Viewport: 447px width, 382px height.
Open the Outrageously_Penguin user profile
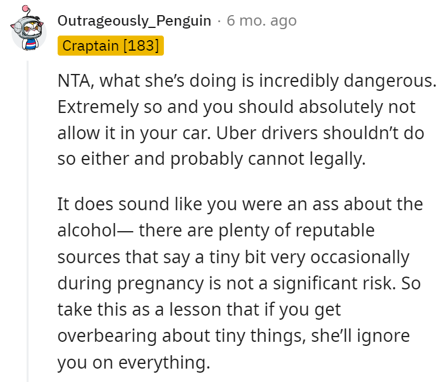pyautogui.click(x=134, y=21)
